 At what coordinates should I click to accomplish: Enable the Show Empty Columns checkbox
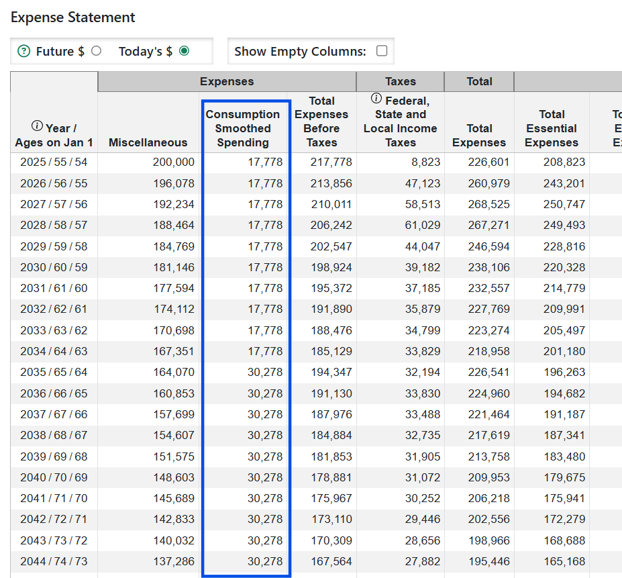[x=382, y=51]
